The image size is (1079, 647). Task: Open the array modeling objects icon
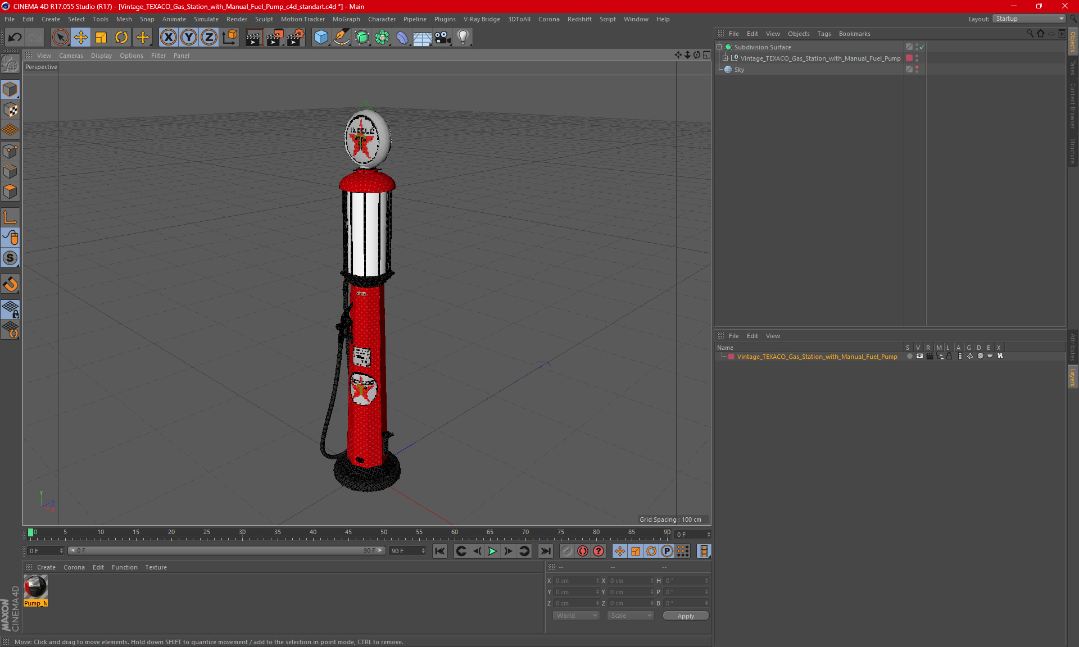[382, 37]
